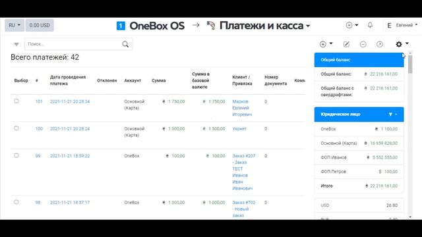This screenshot has width=422, height=237.
Task: Click the edit pencil icon in toolbar
Action: 346,44
